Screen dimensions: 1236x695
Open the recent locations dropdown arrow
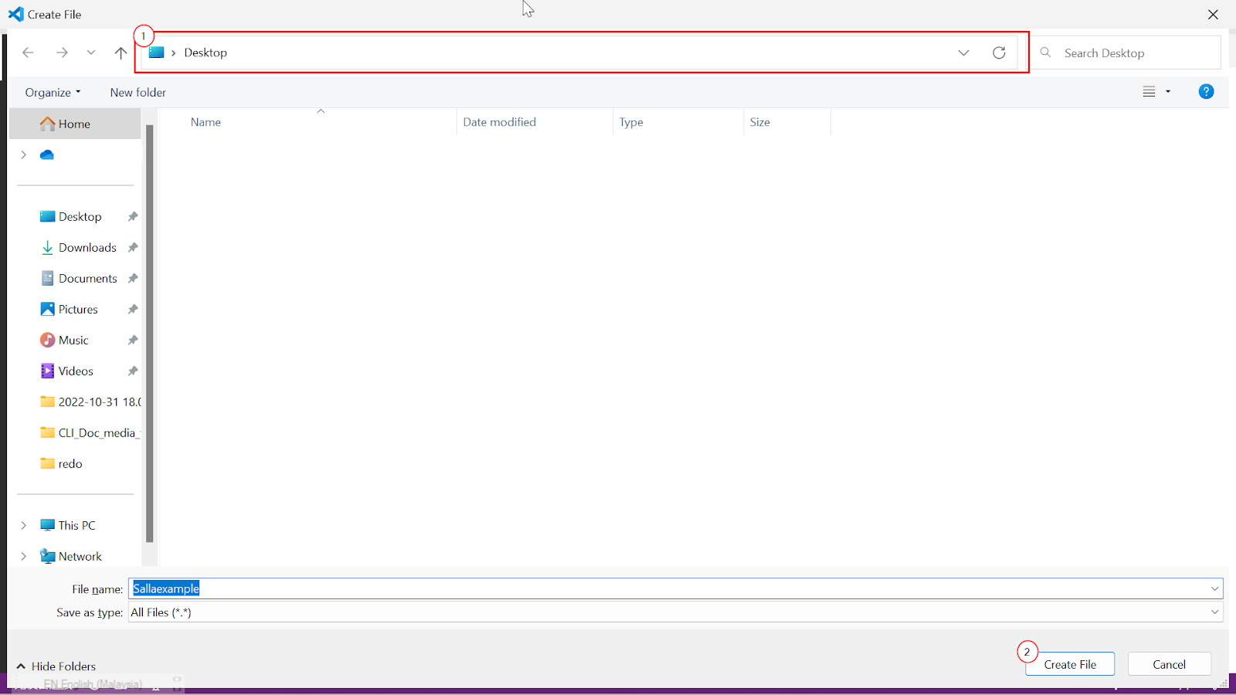click(x=91, y=53)
